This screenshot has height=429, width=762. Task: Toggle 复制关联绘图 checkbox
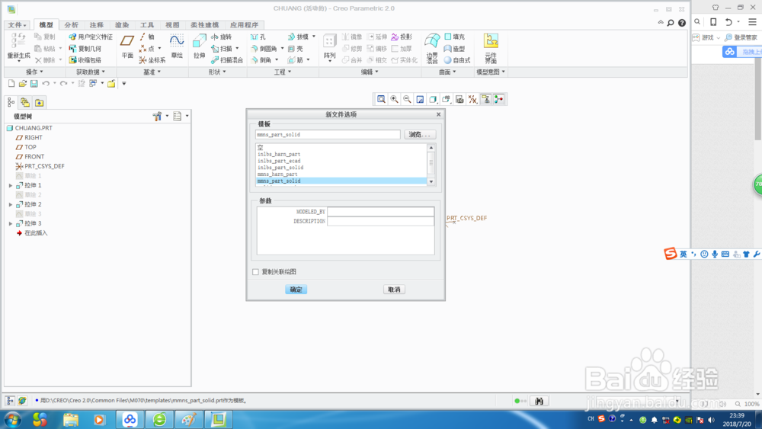pyautogui.click(x=255, y=272)
